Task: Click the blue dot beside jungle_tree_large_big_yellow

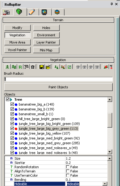Action: pyautogui.click(x=16, y=134)
